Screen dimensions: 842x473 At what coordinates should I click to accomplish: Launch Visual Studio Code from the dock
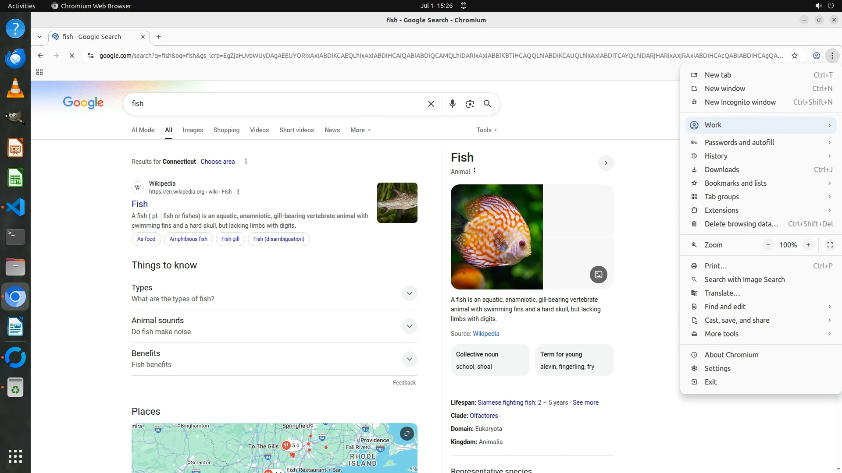tap(15, 207)
